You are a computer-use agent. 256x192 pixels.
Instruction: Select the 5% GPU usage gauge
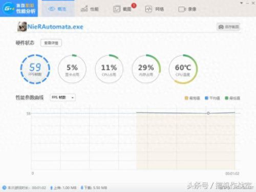pos(72,69)
